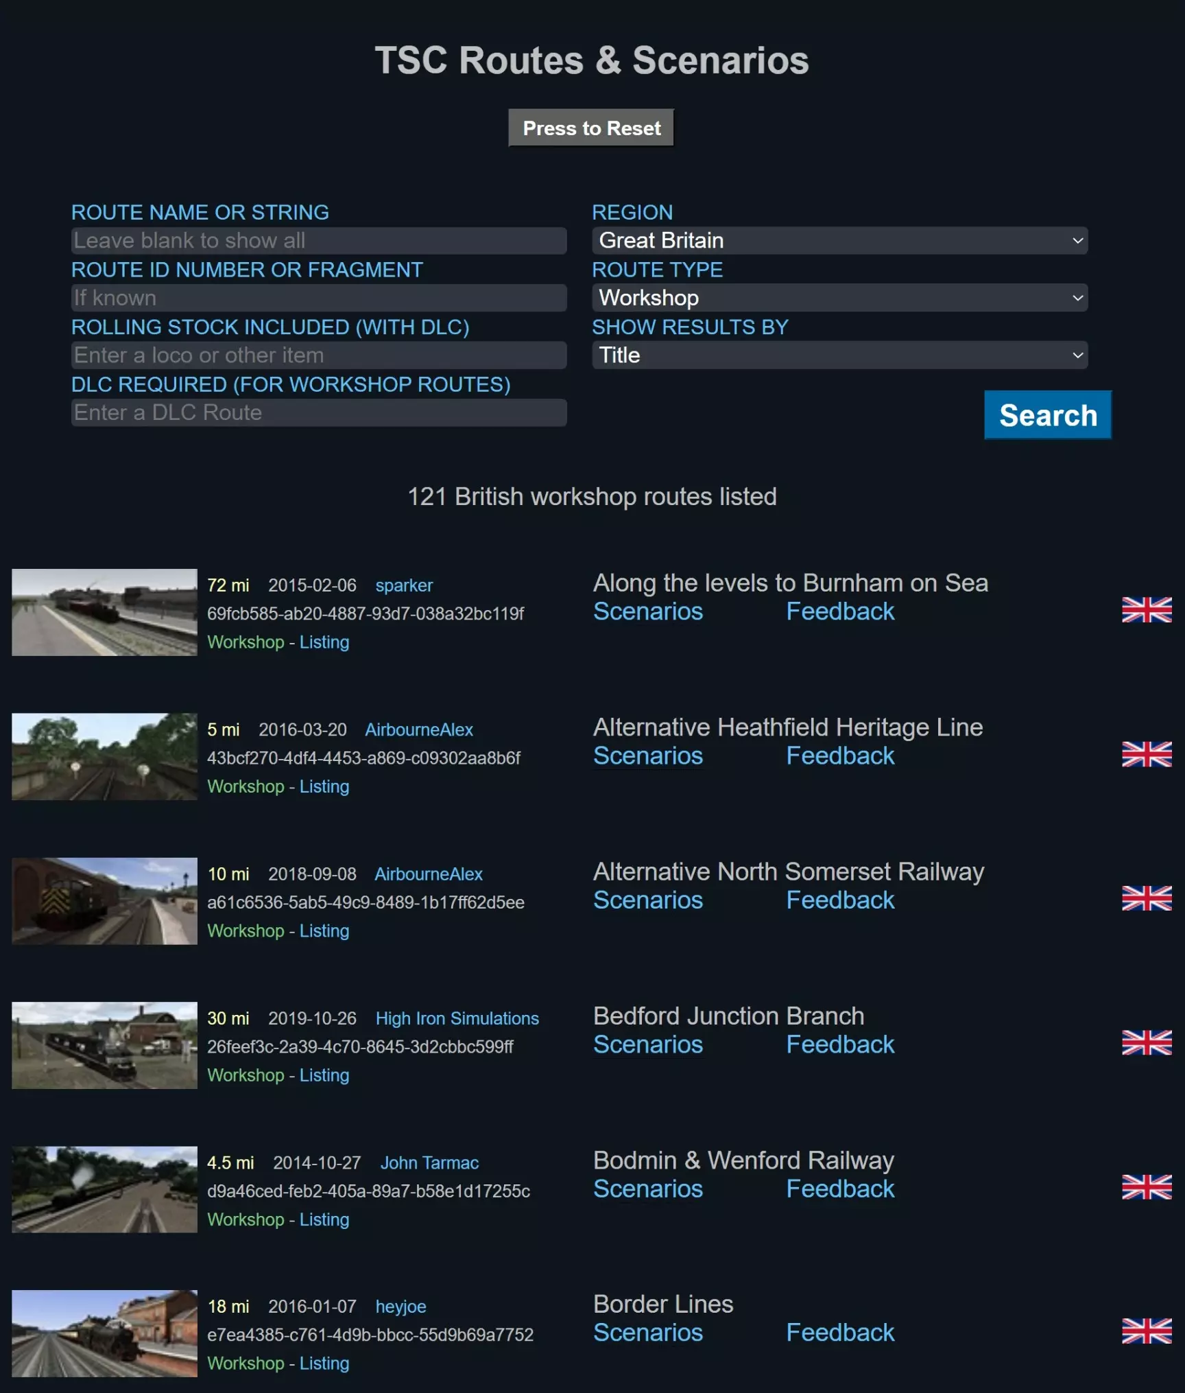
Task: Click the UK flag beside Border Lines
Action: coord(1147,1331)
